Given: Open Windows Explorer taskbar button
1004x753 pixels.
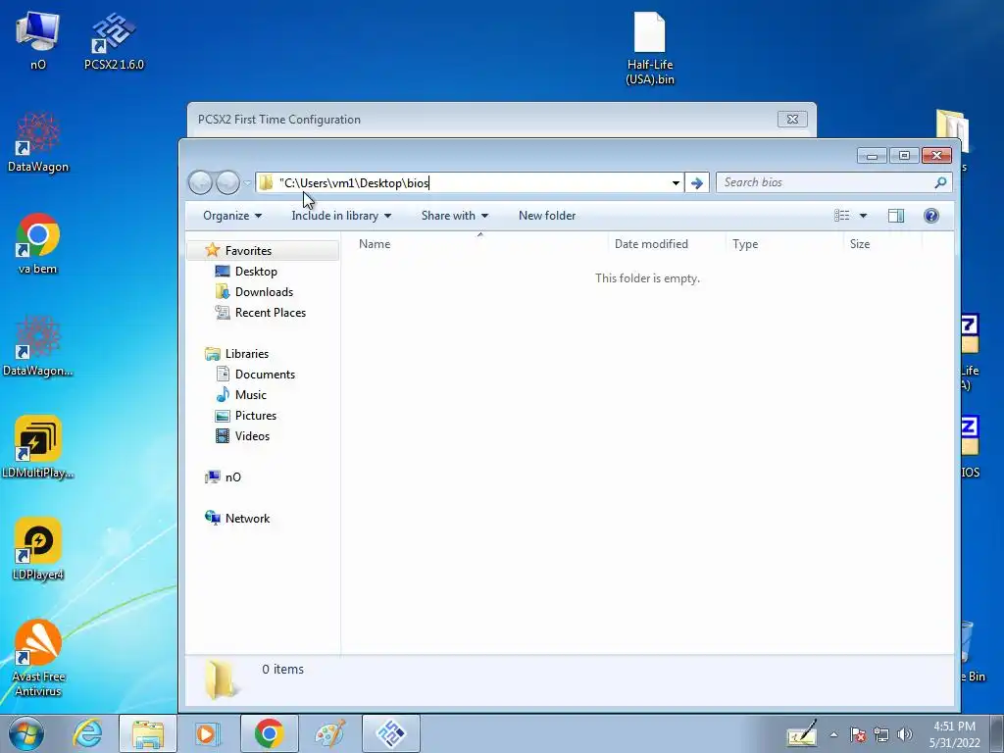Looking at the screenshot, I should coord(148,733).
